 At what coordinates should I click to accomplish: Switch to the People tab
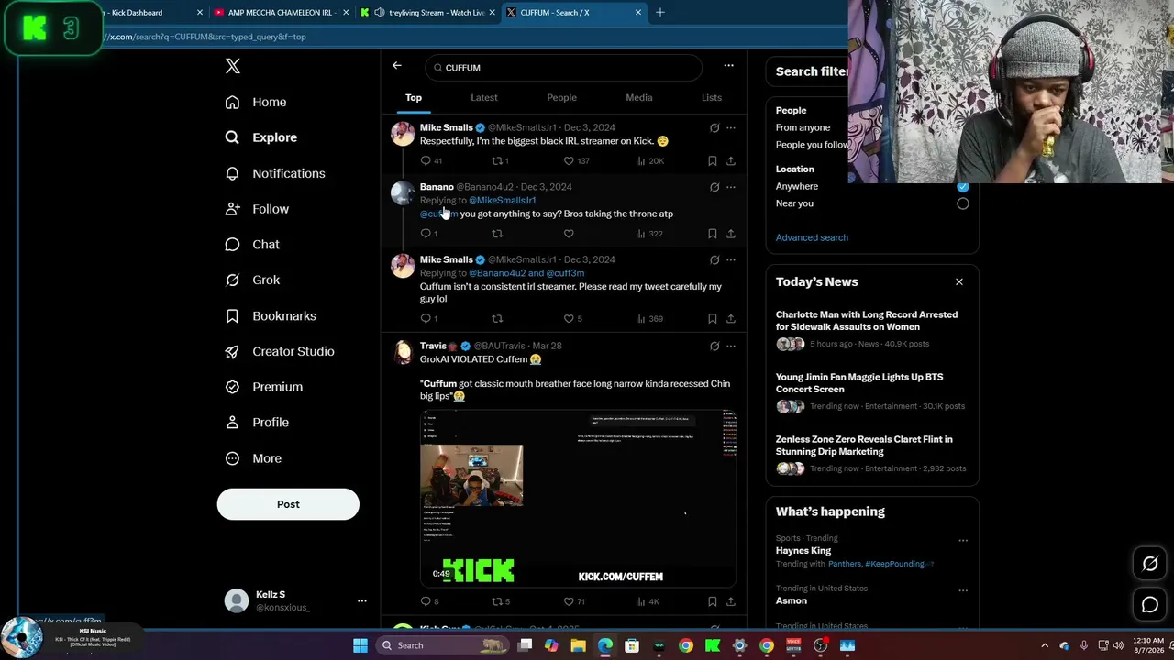point(562,97)
